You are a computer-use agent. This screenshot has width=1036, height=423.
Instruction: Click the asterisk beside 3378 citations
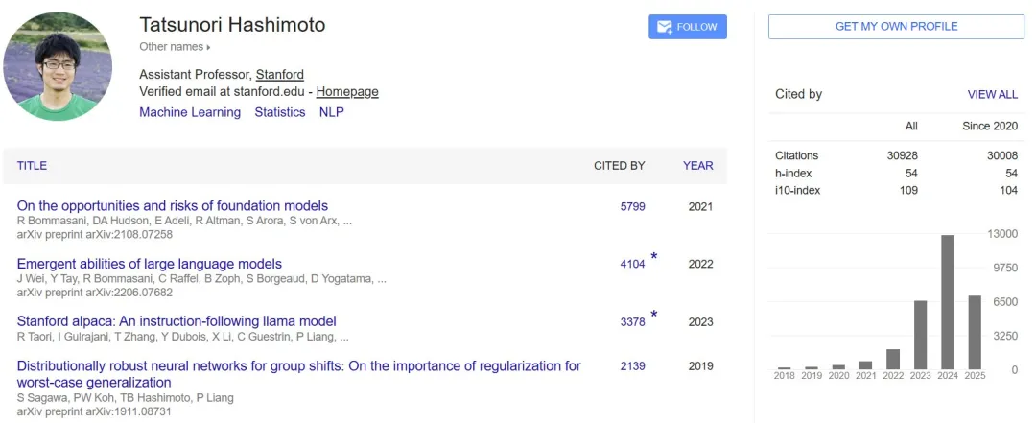point(654,315)
